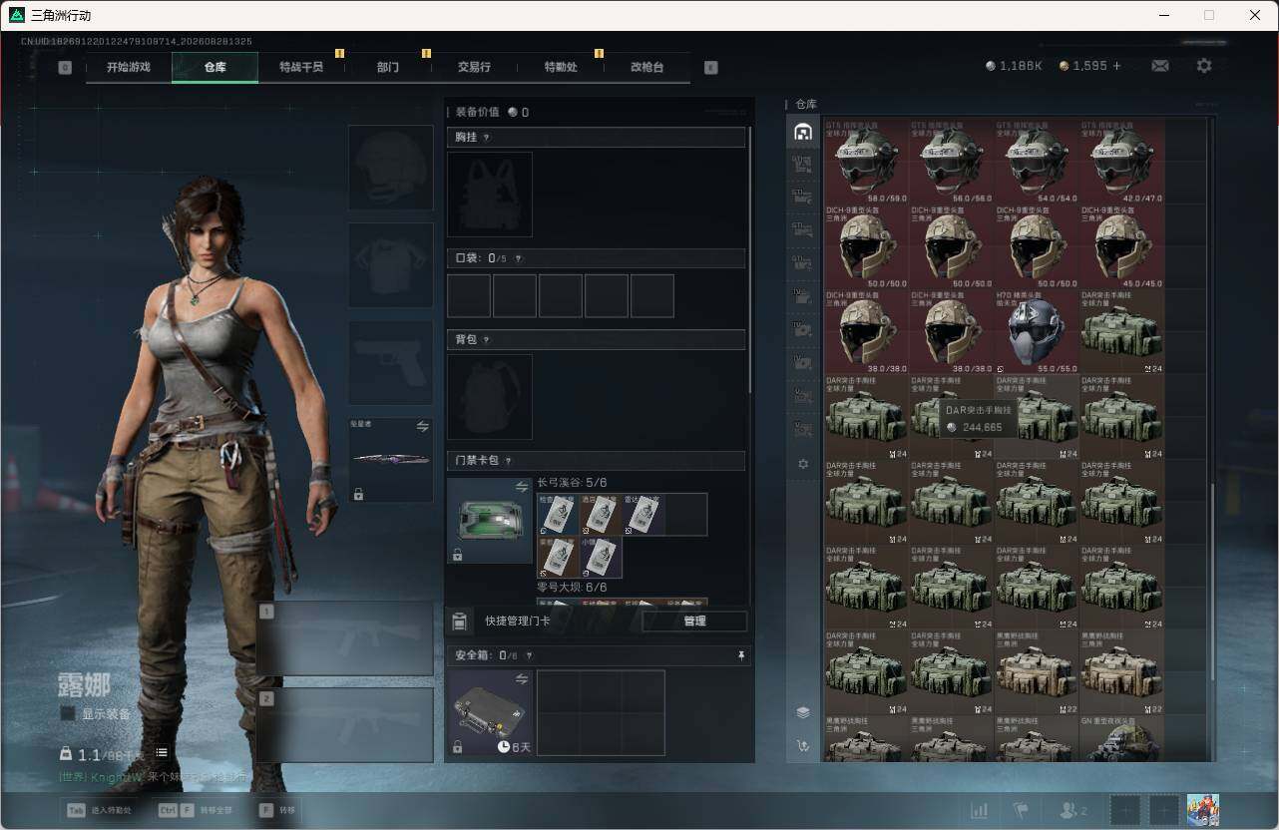Viewport: 1279px width, 830px height.
Task: Click the character name 露娜
Action: [x=84, y=685]
